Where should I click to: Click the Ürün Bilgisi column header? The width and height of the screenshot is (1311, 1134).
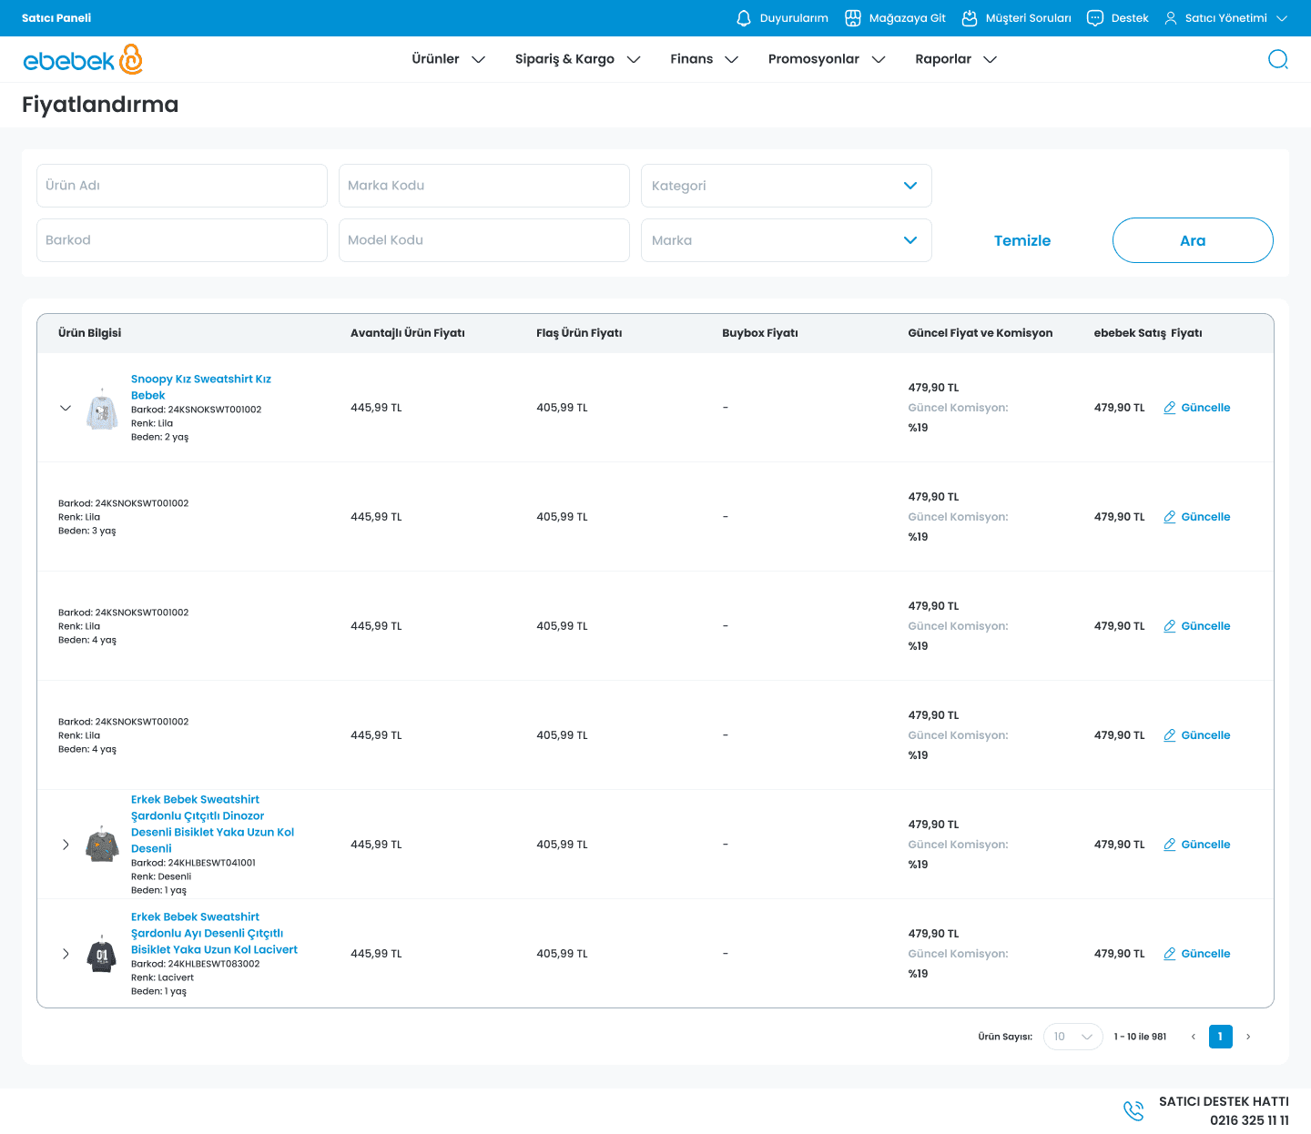click(89, 333)
